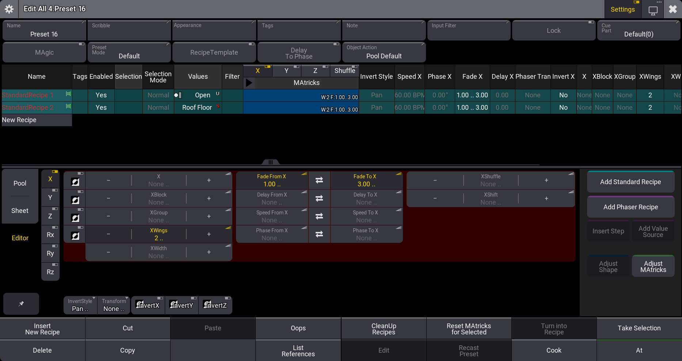Click the grid icon on StandardRecipe 1 row
The height and width of the screenshot is (361, 682).
click(68, 94)
